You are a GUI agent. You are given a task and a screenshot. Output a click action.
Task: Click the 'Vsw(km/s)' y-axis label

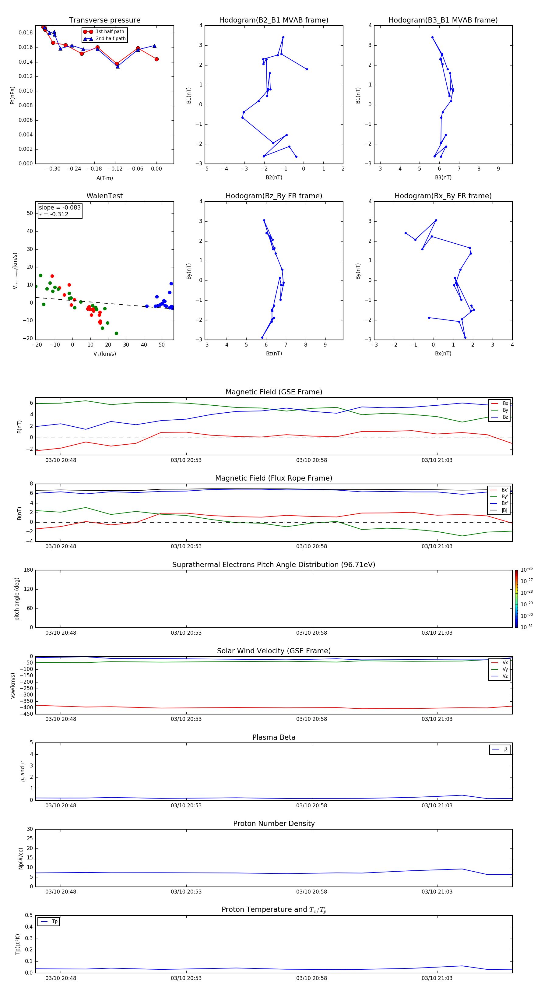[13, 685]
